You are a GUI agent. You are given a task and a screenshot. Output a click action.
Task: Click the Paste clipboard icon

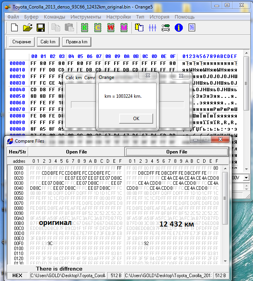point(69,27)
